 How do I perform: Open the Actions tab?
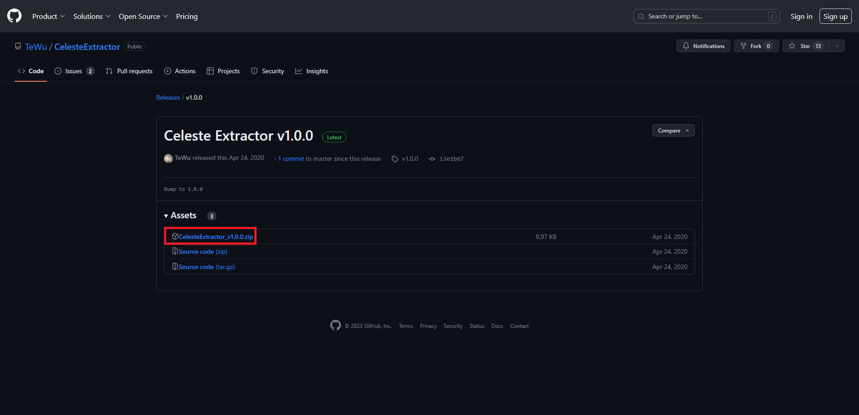click(180, 71)
